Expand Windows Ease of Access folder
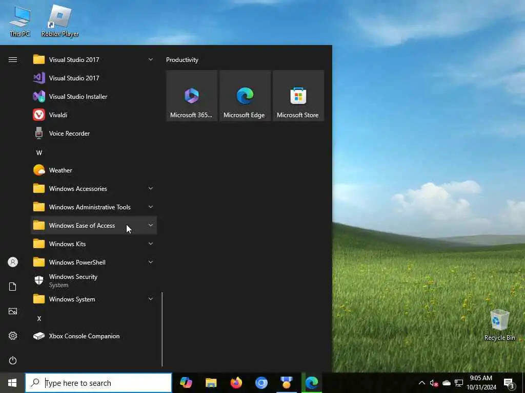The image size is (525, 393). pos(94,225)
